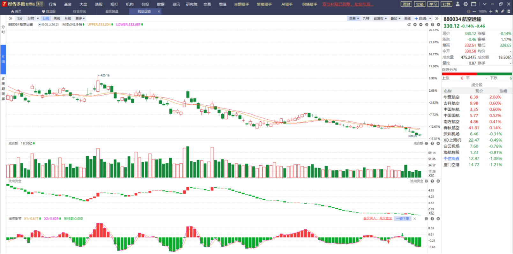Zoom out the K-line chart with minus icon
The height and width of the screenshot is (254, 513).
tap(421, 25)
